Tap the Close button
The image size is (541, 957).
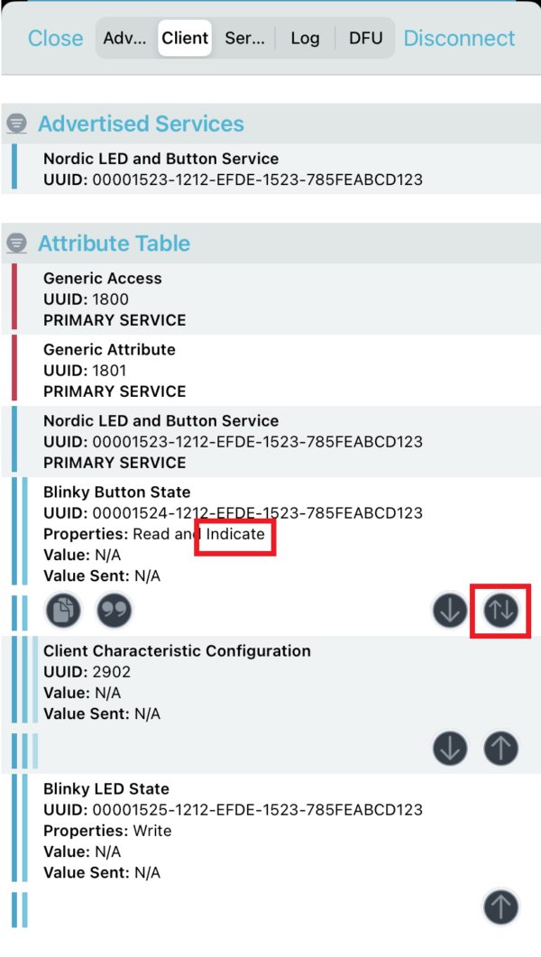(55, 38)
